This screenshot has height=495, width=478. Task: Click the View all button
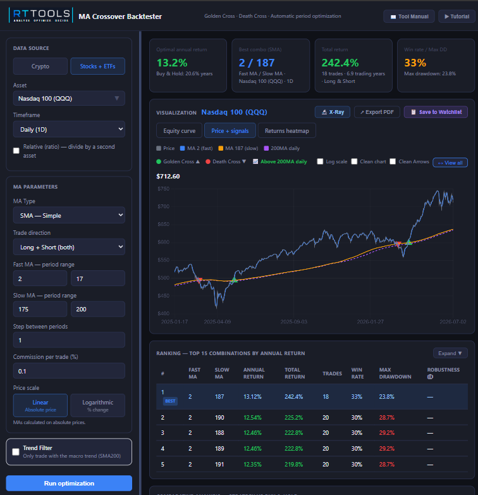450,163
